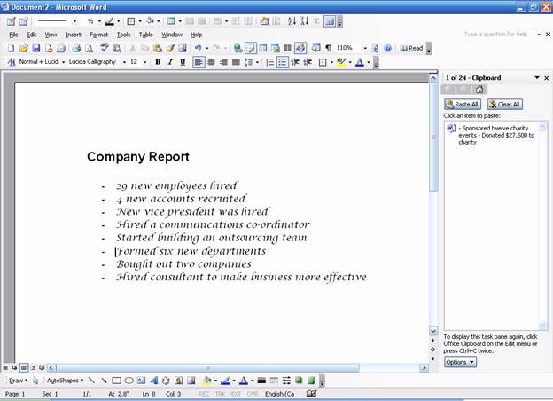This screenshot has height=401, width=553.
Task: Click the 'Type a question for help' box
Action: pos(496,35)
